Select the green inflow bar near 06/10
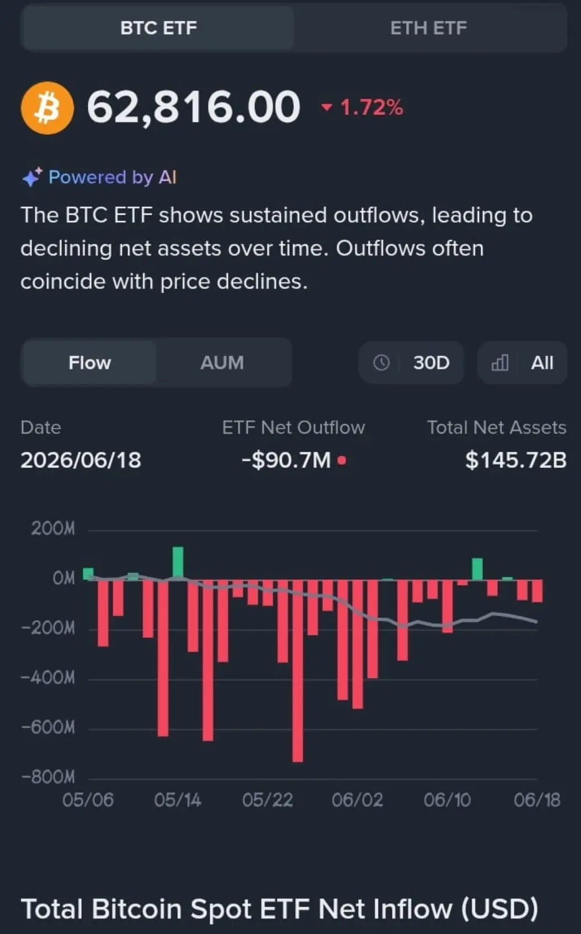The height and width of the screenshot is (934, 581). pyautogui.click(x=477, y=569)
